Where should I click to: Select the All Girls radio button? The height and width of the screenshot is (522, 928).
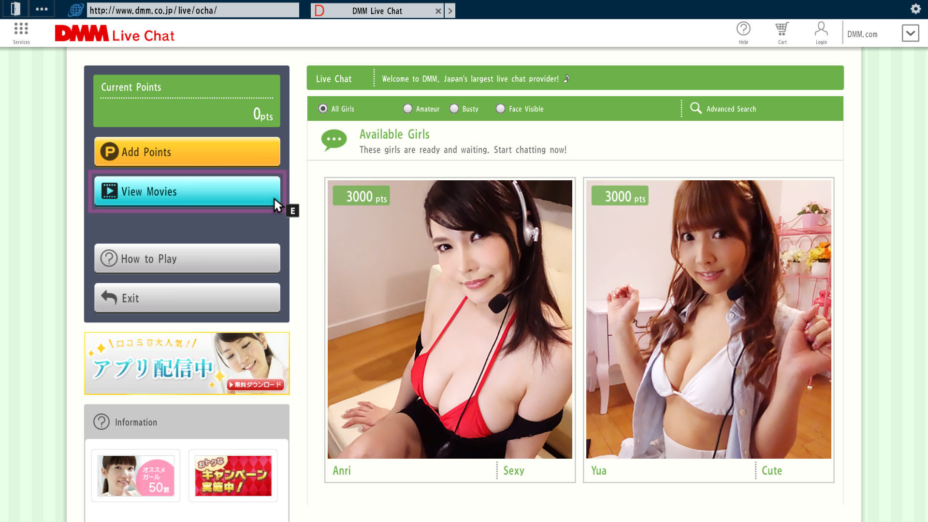pyautogui.click(x=323, y=108)
